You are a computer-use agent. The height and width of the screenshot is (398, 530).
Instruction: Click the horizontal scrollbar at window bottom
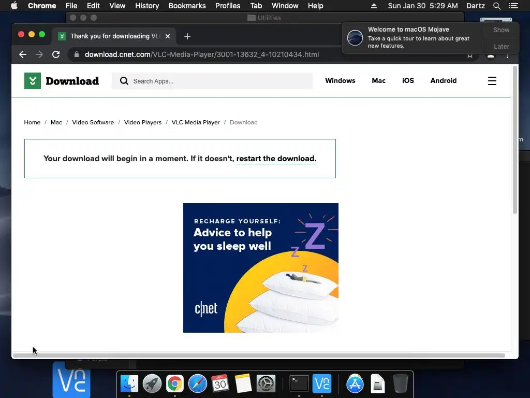(x=259, y=356)
